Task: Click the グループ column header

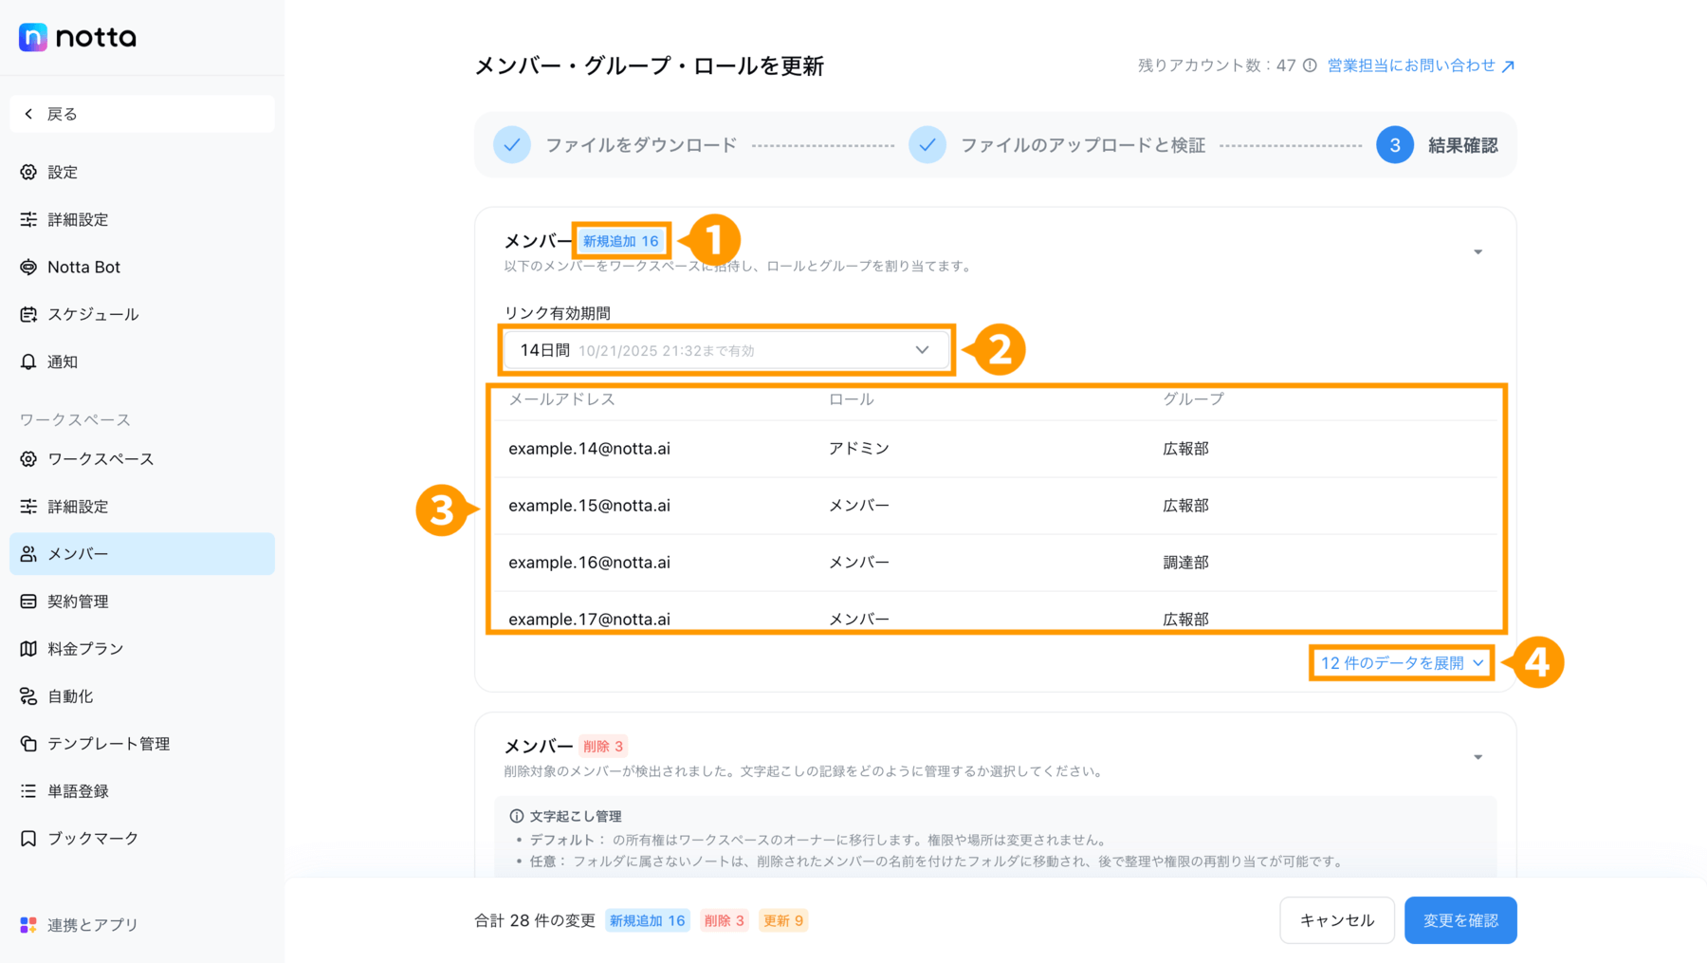Action: click(x=1193, y=399)
